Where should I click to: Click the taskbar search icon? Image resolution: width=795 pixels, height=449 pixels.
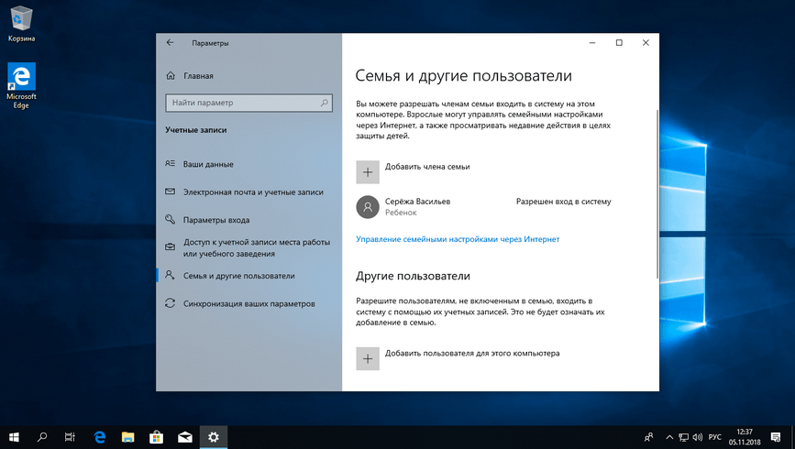coord(42,437)
